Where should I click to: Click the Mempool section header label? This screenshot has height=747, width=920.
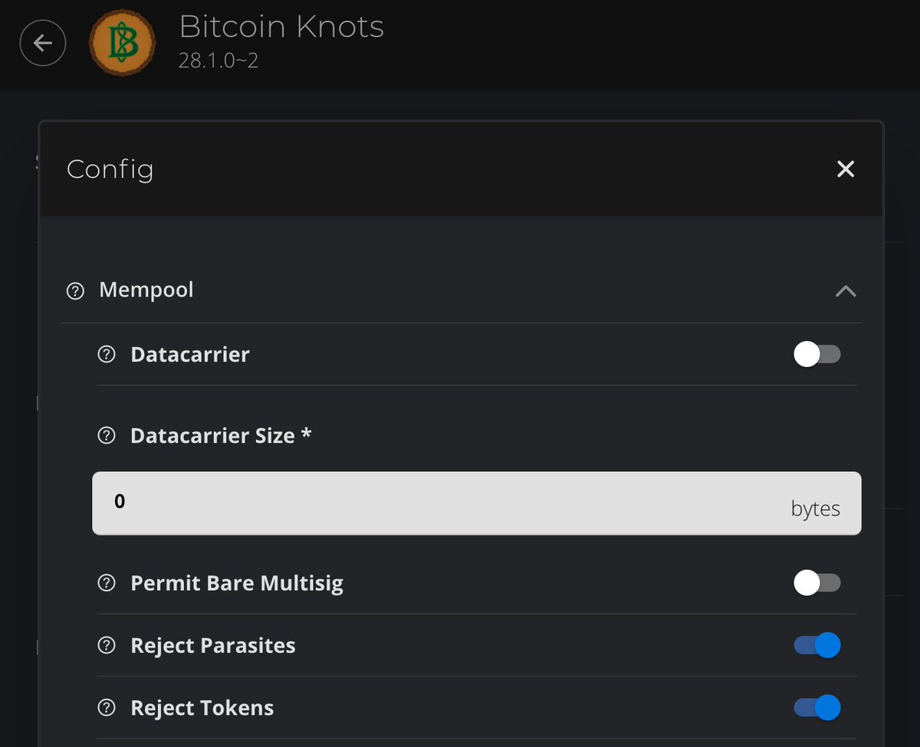pos(146,290)
